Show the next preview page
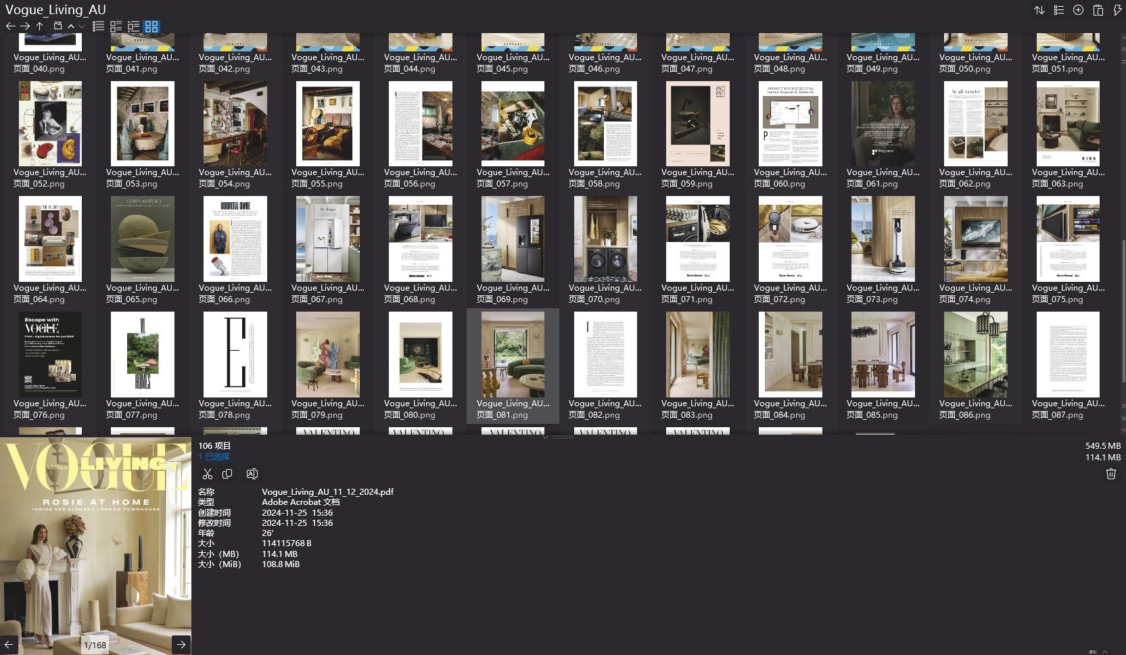This screenshot has height=655, width=1126. click(x=181, y=645)
